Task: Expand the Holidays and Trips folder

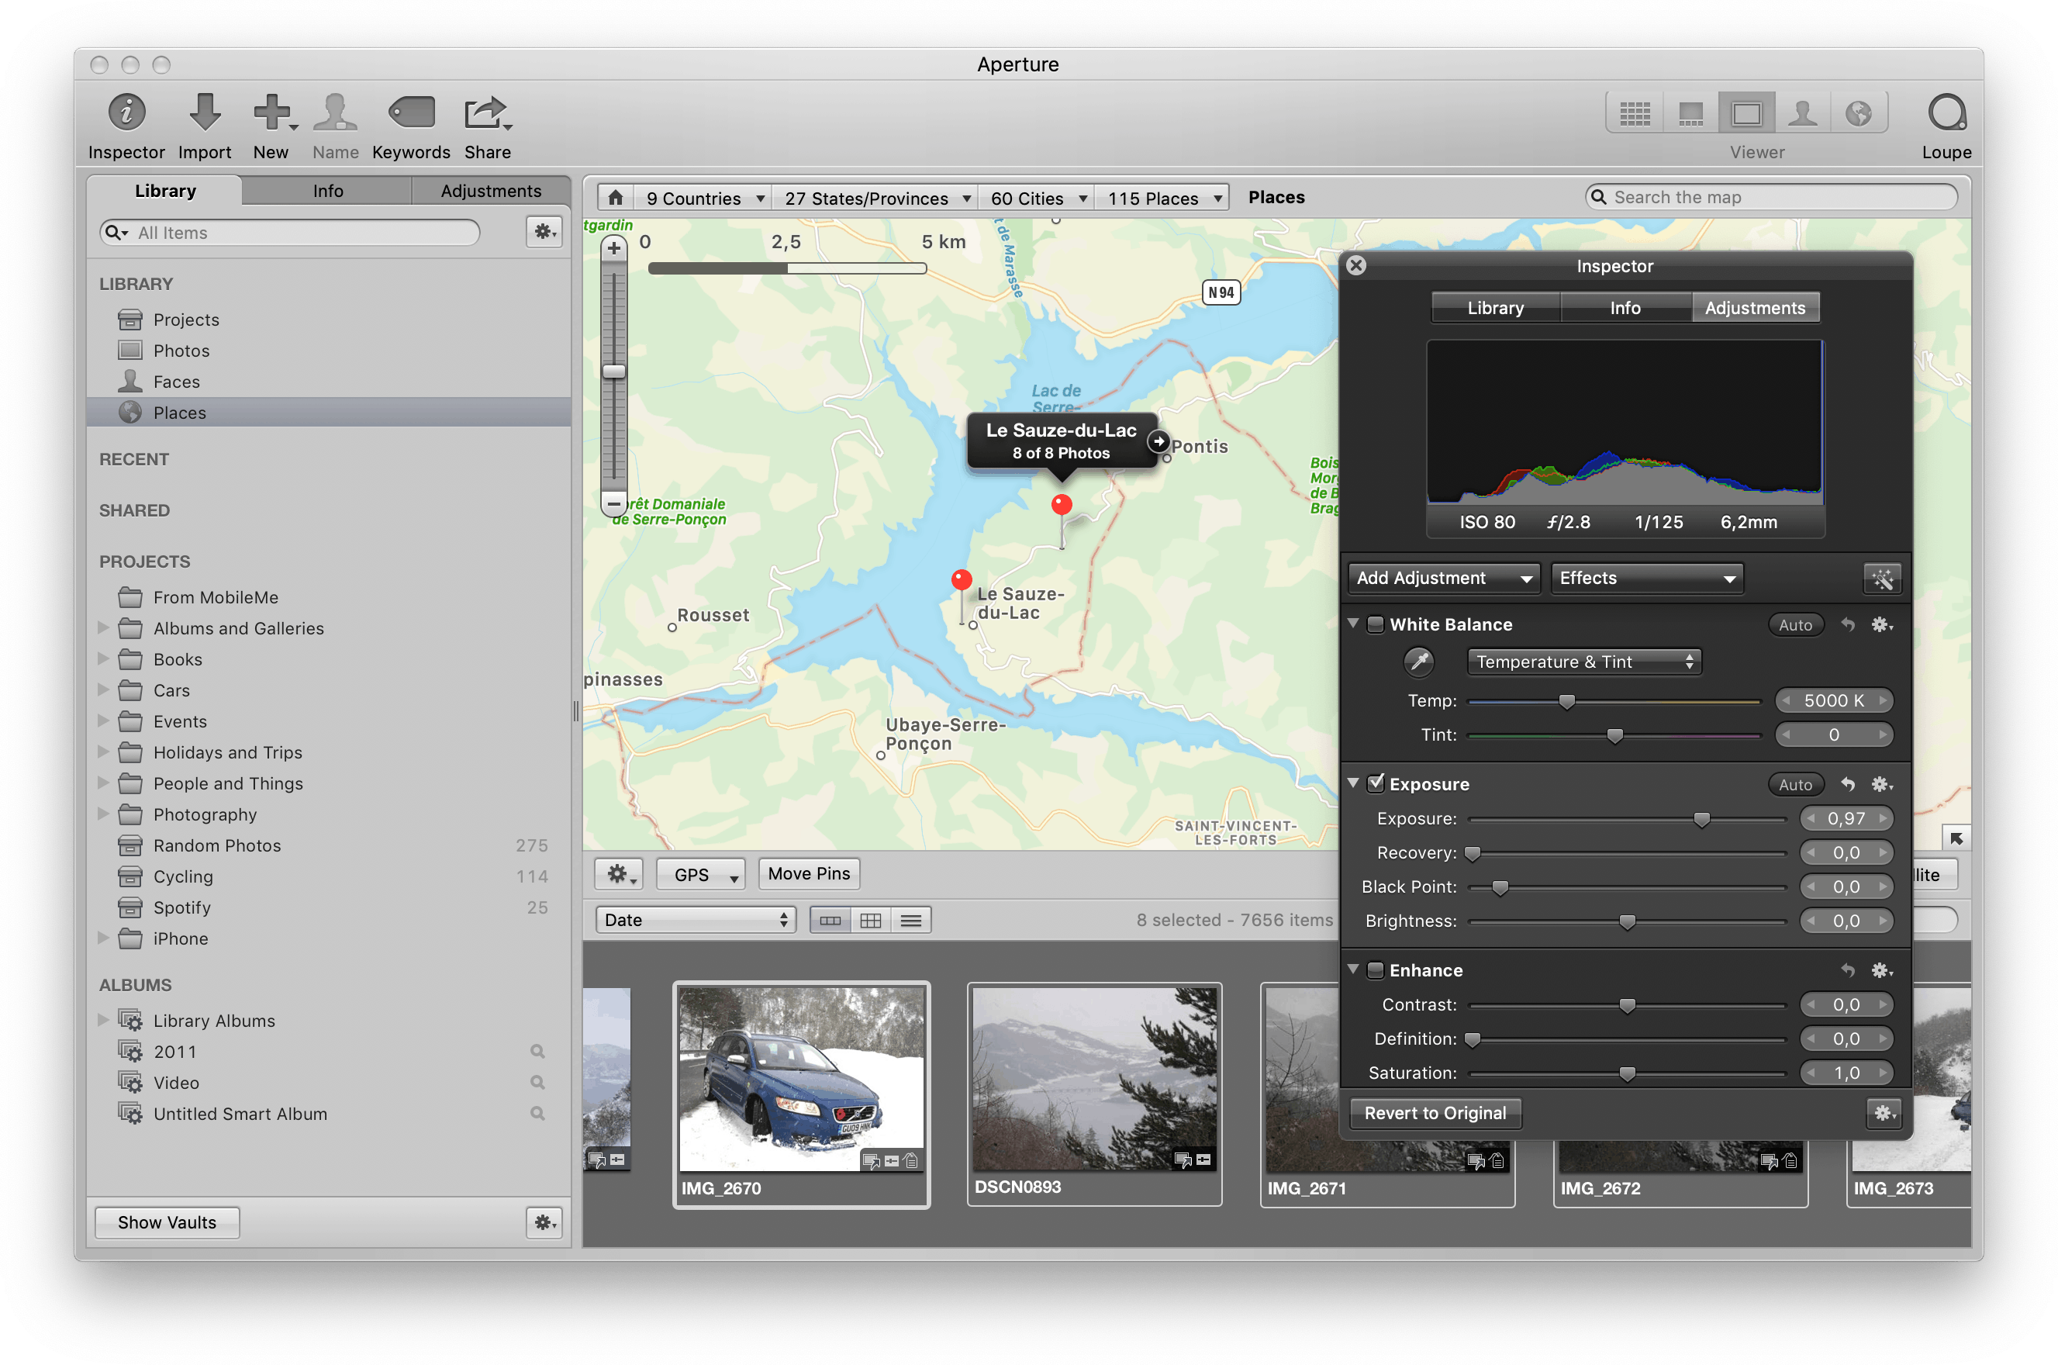Action: (x=104, y=752)
